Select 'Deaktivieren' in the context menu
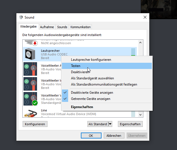This screenshot has height=150, width=177. (x=79, y=72)
